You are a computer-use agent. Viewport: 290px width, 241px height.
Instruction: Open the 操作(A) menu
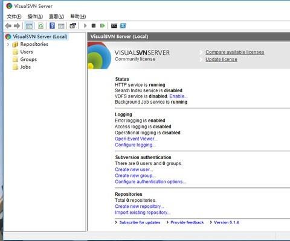(35, 16)
